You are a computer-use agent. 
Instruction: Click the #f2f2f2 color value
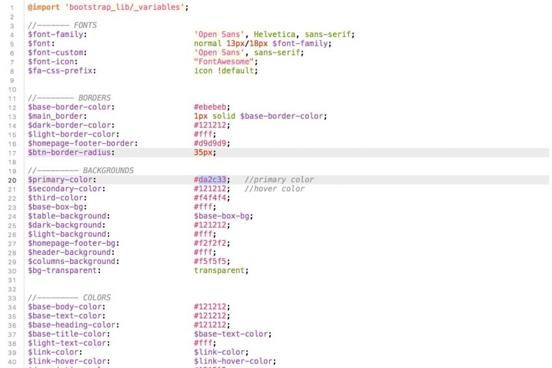[x=212, y=243]
